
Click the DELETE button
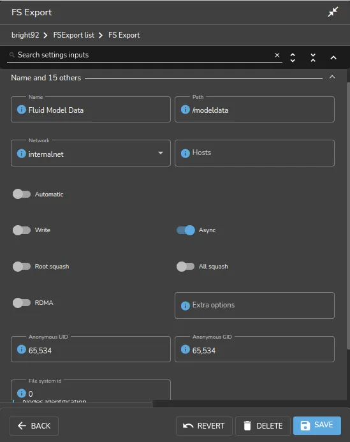coord(263,425)
